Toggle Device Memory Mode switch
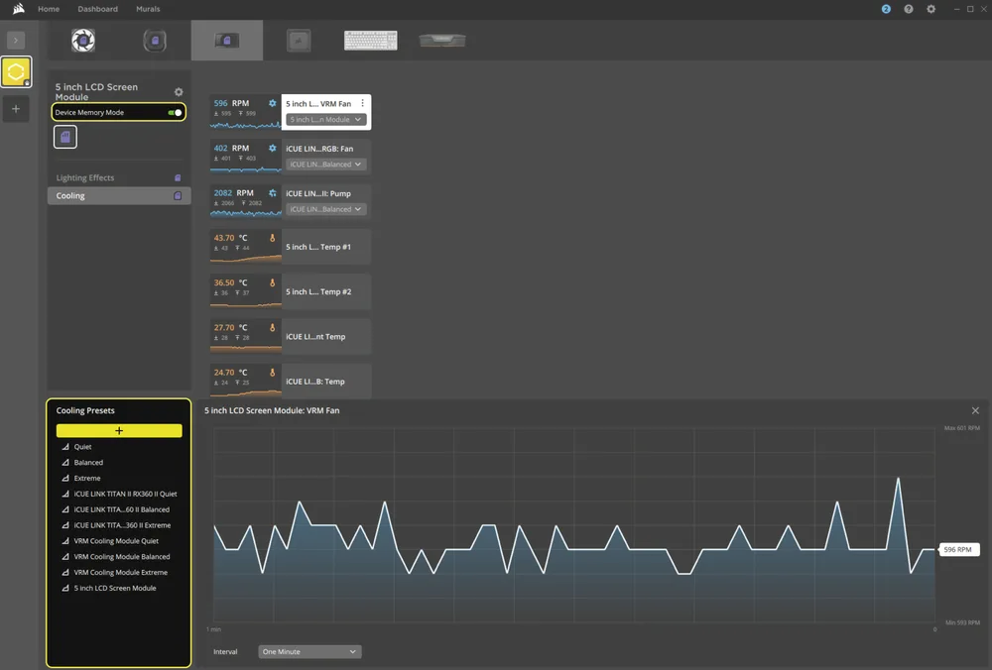The width and height of the screenshot is (992, 670). tap(175, 113)
